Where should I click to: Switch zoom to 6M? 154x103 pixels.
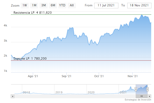[53, 5]
